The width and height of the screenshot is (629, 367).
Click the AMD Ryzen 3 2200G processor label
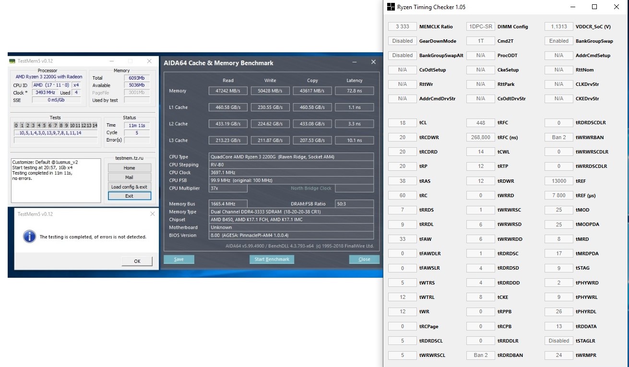coord(49,77)
